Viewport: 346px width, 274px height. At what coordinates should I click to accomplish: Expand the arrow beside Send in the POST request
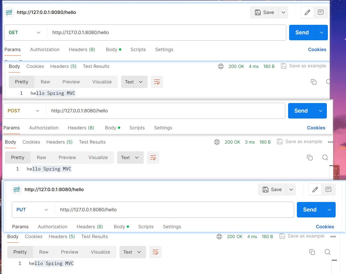(321, 111)
